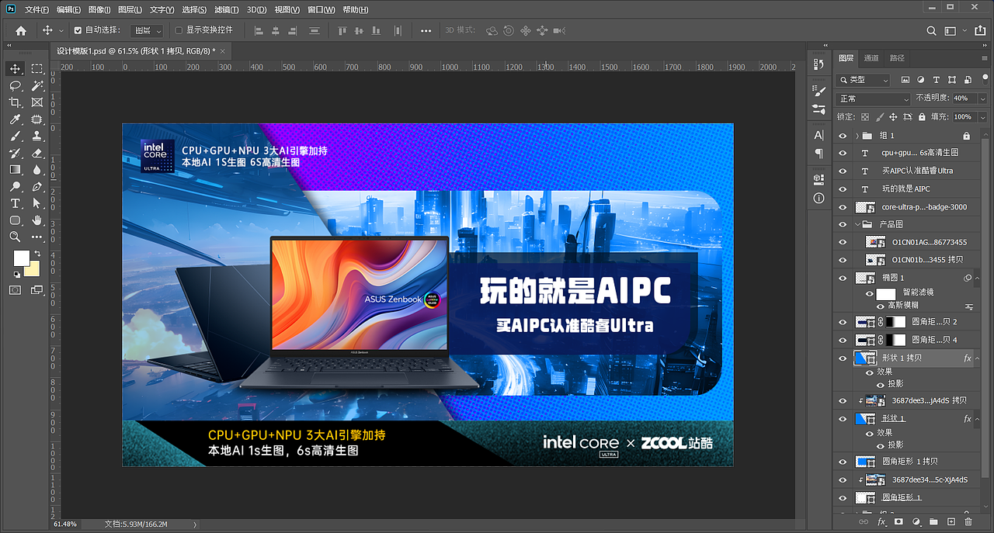
Task: Select the Move tool in the toolbox
Action: click(15, 69)
